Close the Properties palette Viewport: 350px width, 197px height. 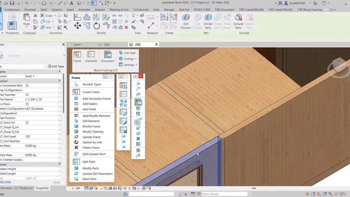(63, 44)
